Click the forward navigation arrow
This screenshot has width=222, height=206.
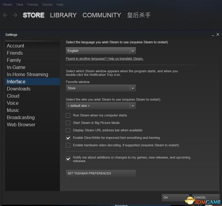coord(15,15)
